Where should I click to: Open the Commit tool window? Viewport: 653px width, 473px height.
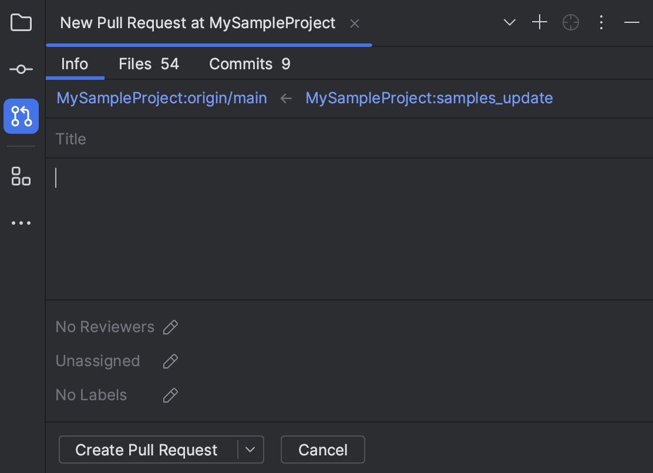pyautogui.click(x=21, y=69)
